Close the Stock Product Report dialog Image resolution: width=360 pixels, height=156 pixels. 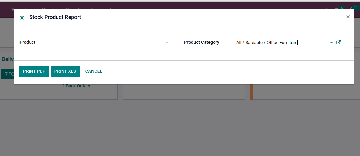tap(348, 17)
